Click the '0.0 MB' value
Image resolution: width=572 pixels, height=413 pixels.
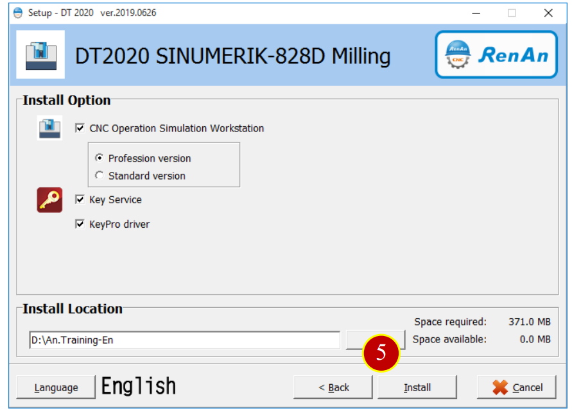click(x=535, y=339)
